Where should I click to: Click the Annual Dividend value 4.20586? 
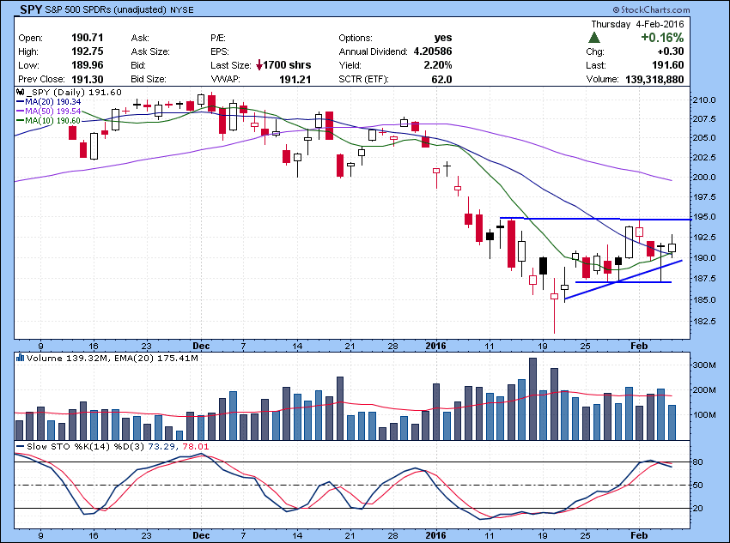[433, 51]
